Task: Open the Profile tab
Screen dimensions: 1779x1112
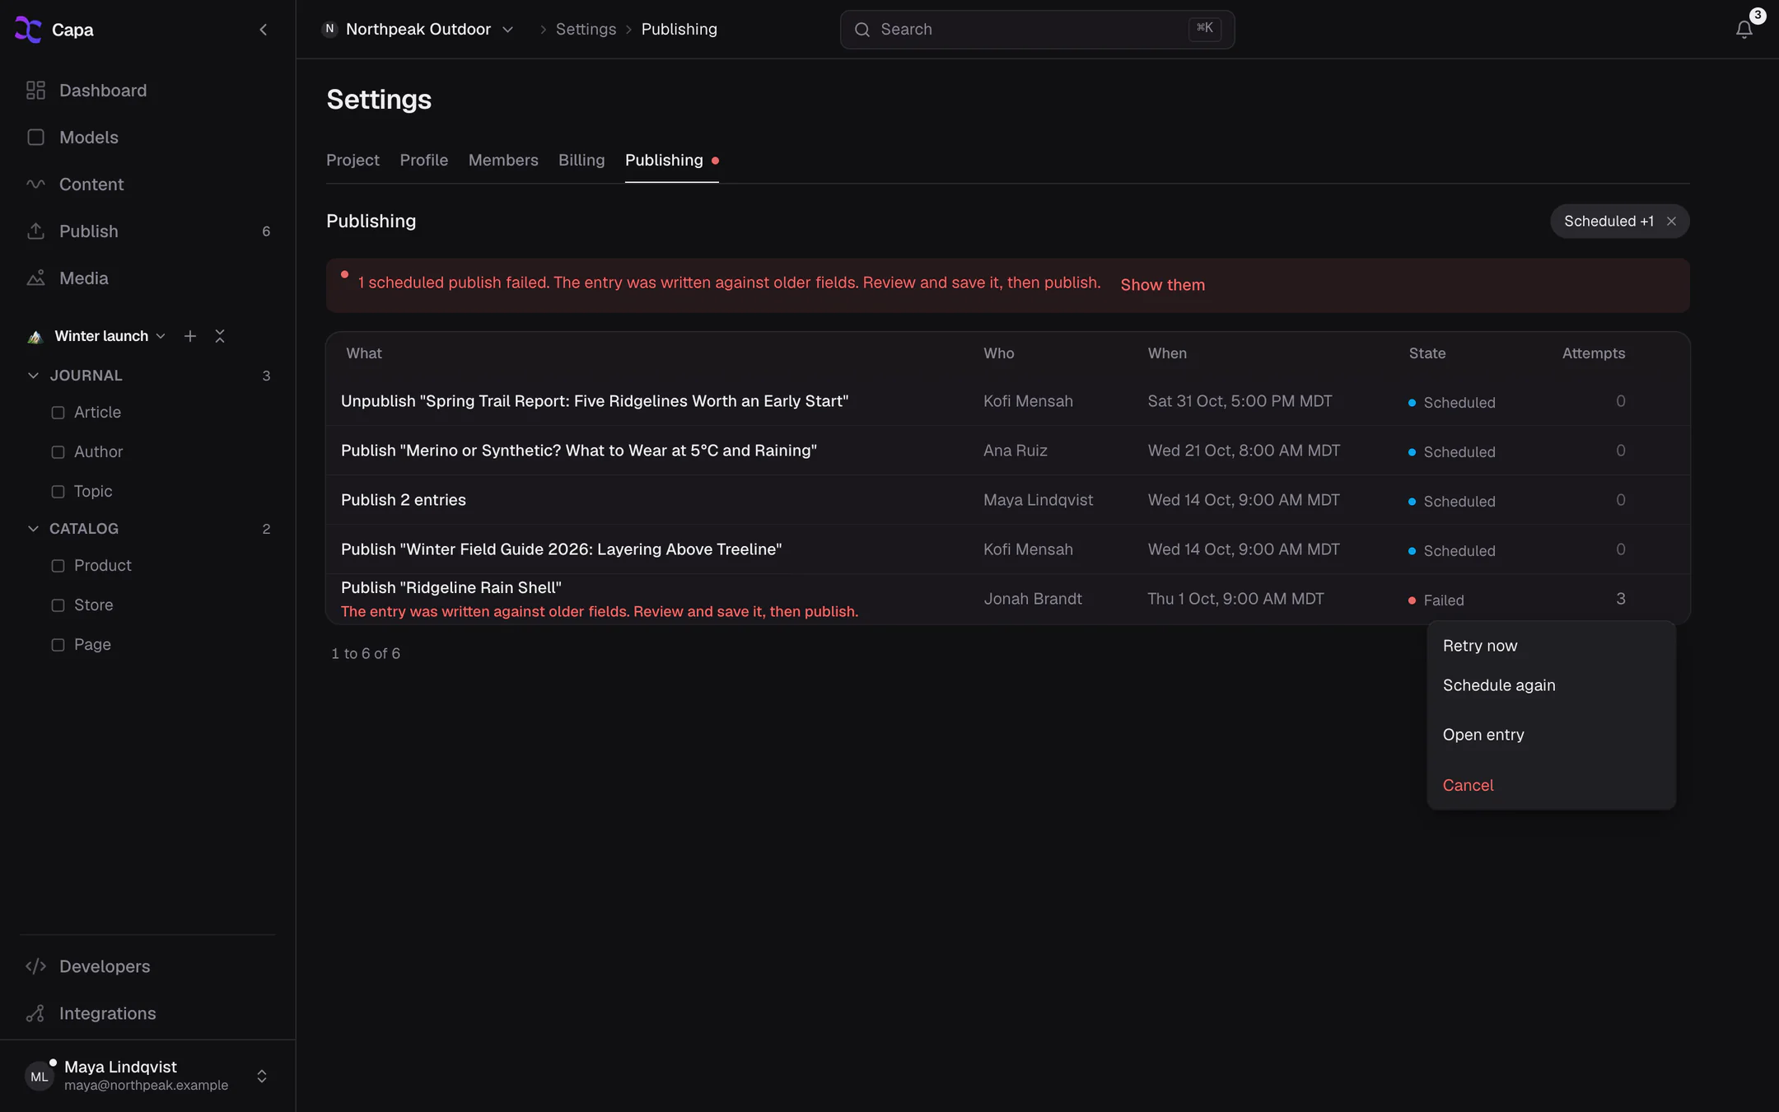Action: tap(424, 161)
